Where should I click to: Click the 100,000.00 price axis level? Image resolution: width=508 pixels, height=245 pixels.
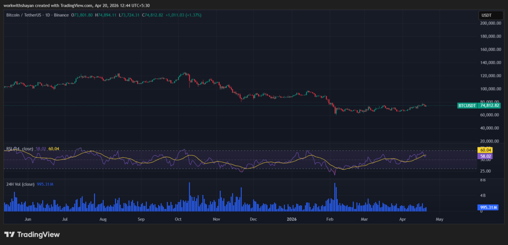490,89
